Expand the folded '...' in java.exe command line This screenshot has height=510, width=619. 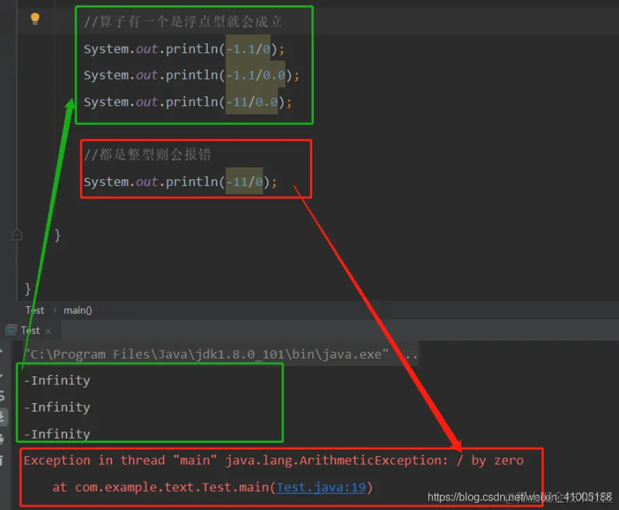click(x=412, y=354)
